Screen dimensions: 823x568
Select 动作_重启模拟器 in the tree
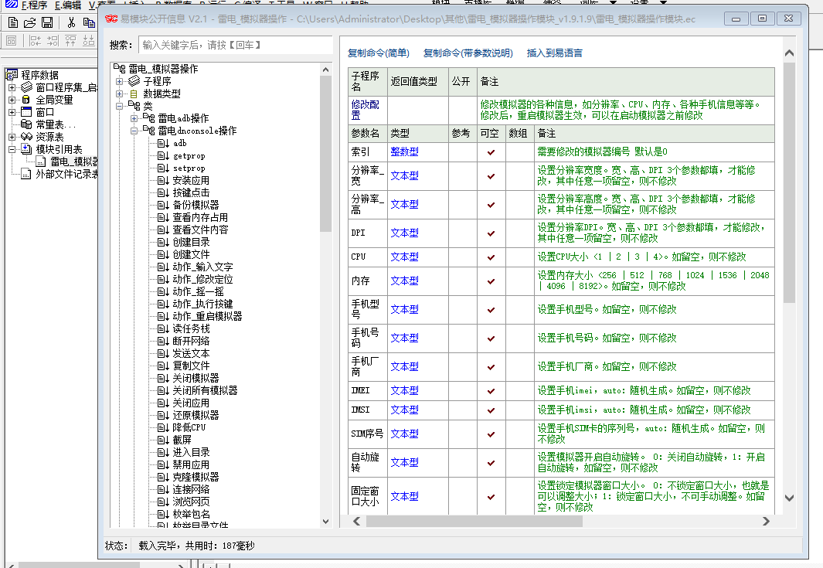click(x=207, y=316)
